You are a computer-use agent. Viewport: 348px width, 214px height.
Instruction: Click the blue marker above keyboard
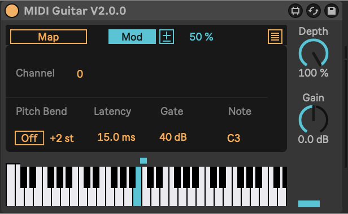(x=143, y=160)
